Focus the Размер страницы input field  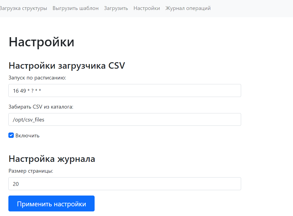point(125,184)
